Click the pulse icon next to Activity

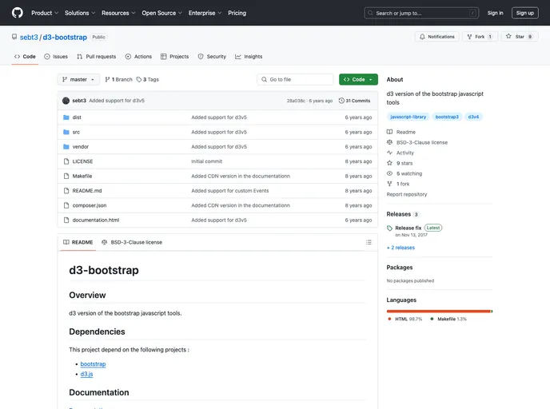389,153
